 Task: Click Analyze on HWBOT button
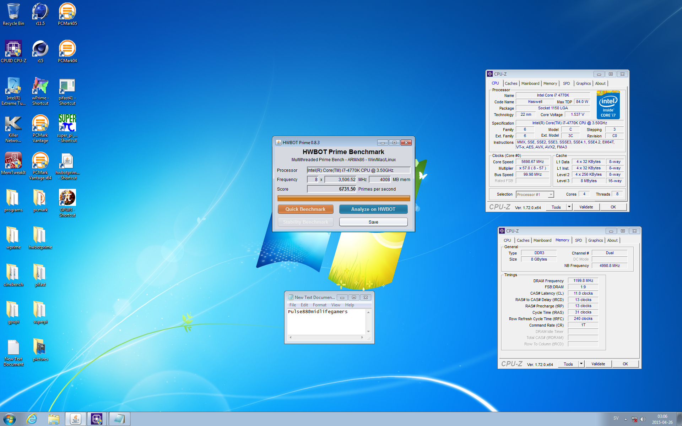(x=373, y=209)
